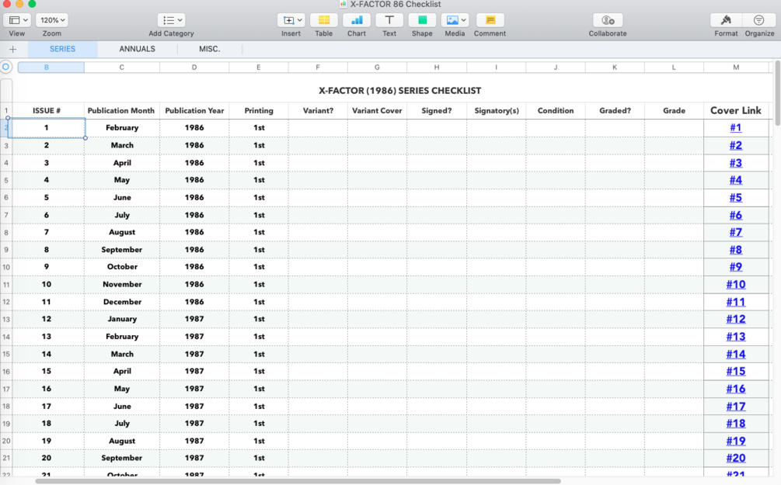This screenshot has height=485, width=781.
Task: Select the 'Graded?' header cell
Action: [615, 111]
